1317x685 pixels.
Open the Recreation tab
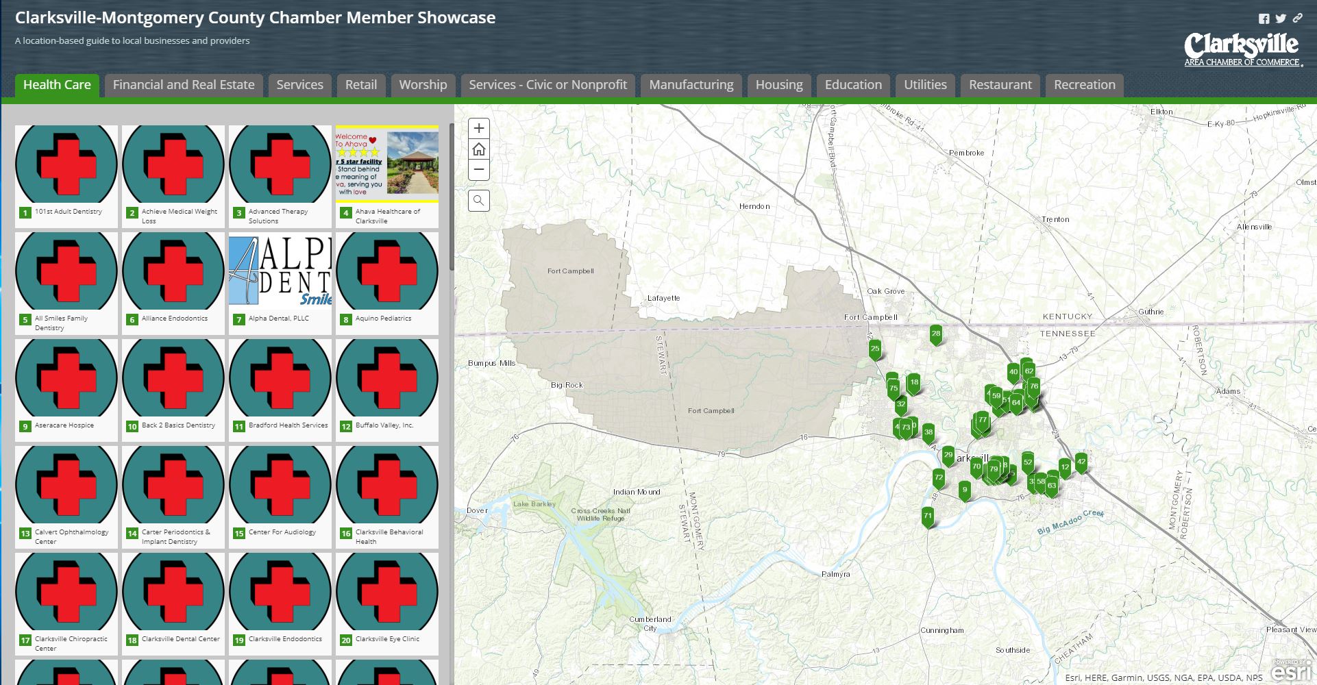click(x=1085, y=86)
